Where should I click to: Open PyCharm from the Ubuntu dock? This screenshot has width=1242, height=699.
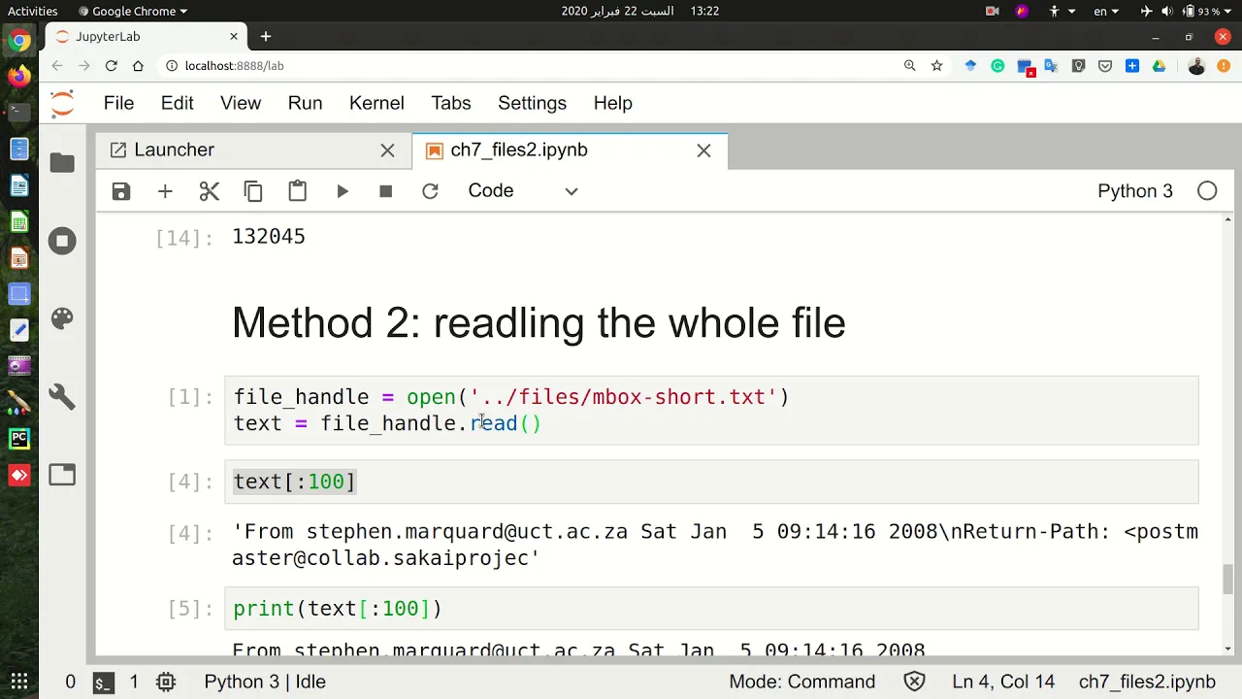(x=19, y=439)
